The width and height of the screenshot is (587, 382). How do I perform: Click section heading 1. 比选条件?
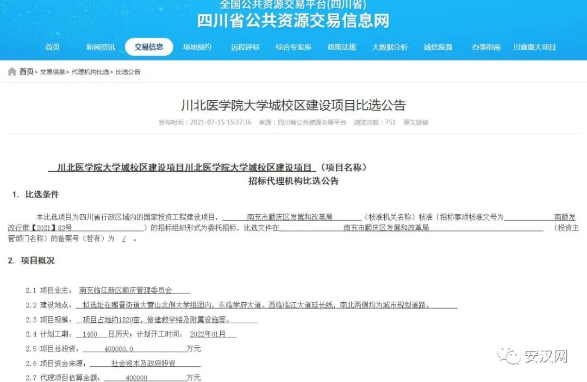pyautogui.click(x=35, y=195)
